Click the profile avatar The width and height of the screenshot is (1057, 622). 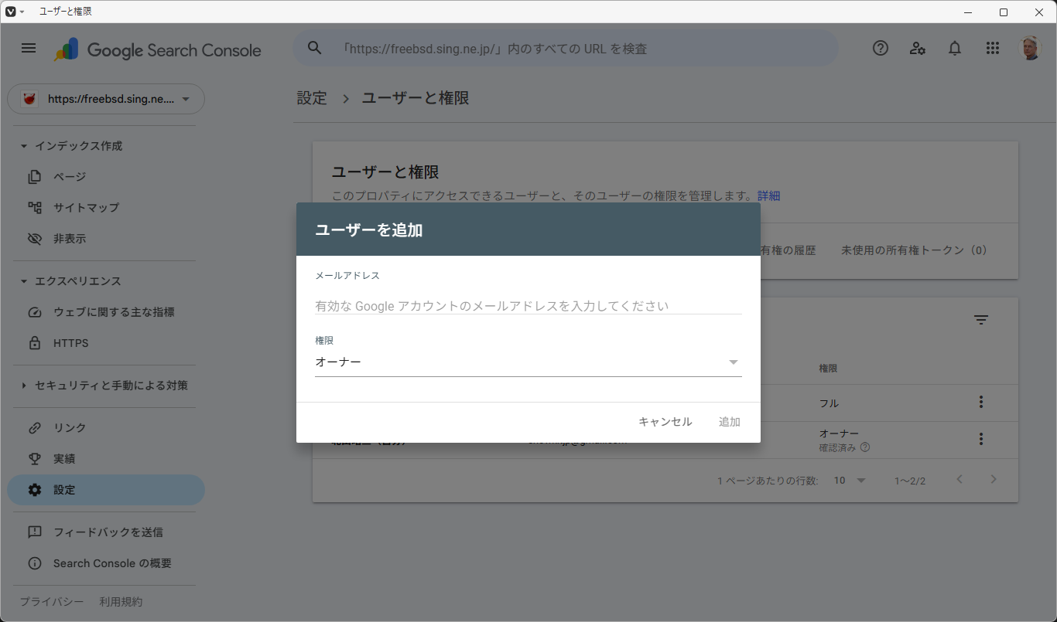[x=1030, y=48]
